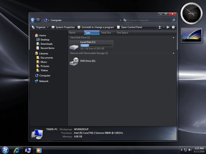This screenshot has width=206, height=154.
Task: Sort by Type column header
Action: [x=92, y=33]
